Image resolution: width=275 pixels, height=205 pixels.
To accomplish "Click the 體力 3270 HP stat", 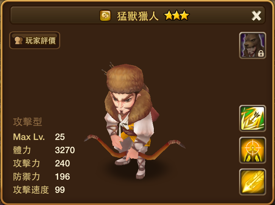I will click(x=44, y=150).
